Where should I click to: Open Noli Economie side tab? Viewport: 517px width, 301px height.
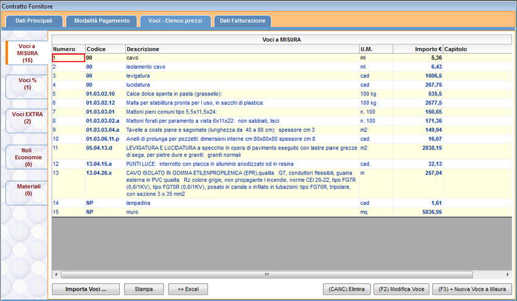pyautogui.click(x=27, y=156)
